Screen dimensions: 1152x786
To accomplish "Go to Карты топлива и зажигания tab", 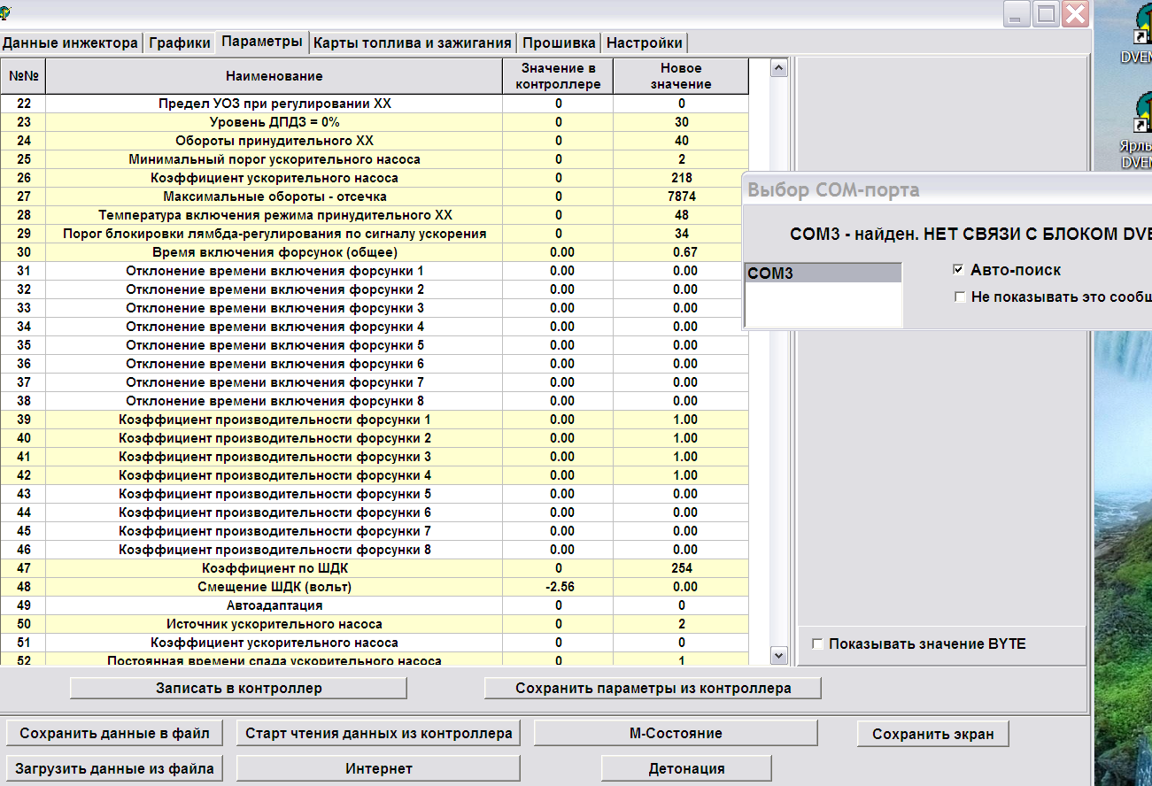I will [413, 42].
